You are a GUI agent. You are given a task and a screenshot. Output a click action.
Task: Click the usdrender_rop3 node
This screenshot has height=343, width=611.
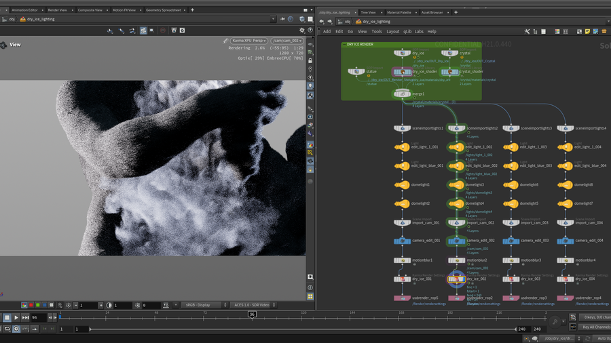pyautogui.click(x=513, y=298)
